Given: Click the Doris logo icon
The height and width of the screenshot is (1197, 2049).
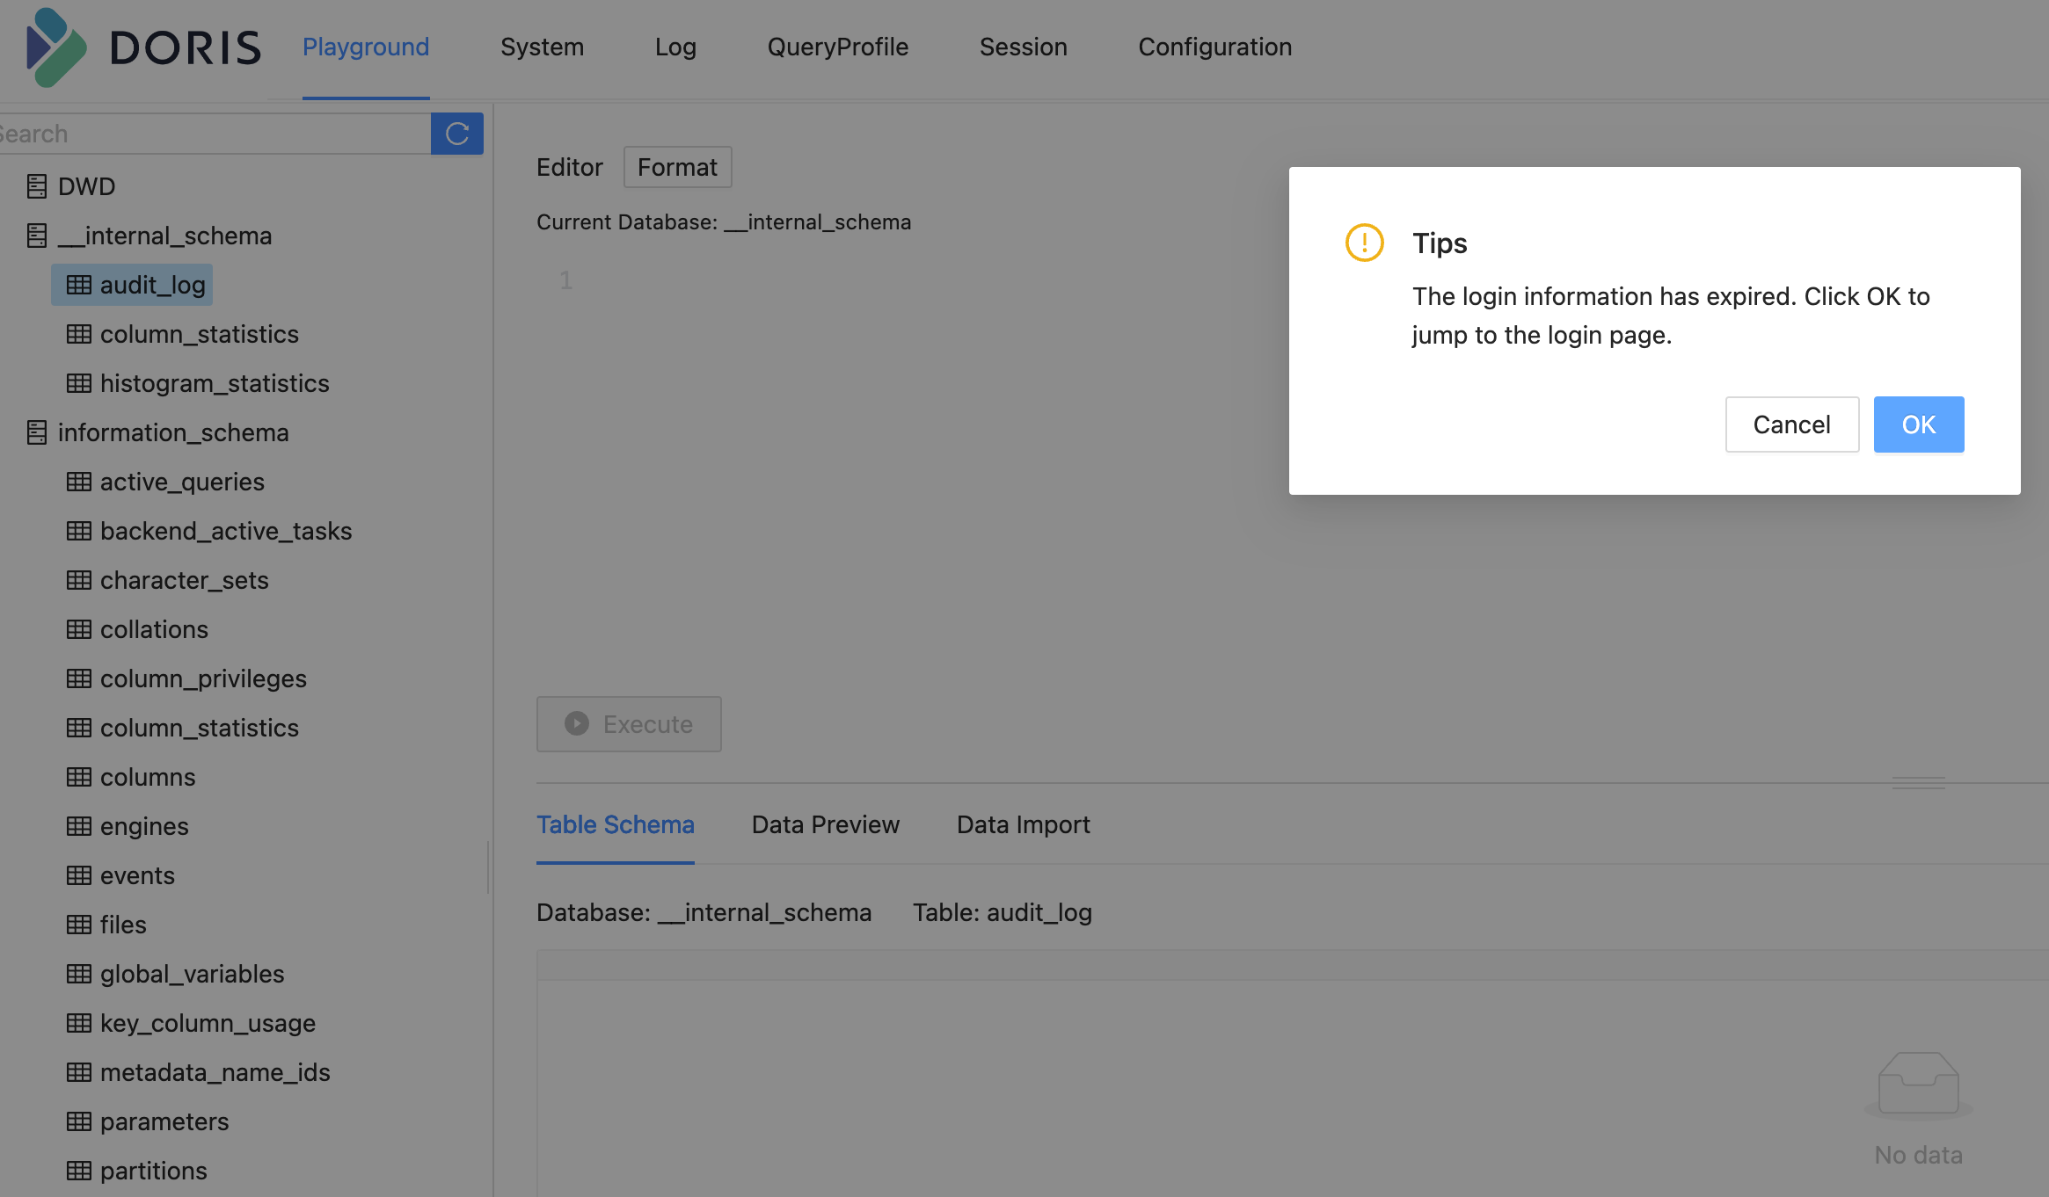Looking at the screenshot, I should click(56, 47).
